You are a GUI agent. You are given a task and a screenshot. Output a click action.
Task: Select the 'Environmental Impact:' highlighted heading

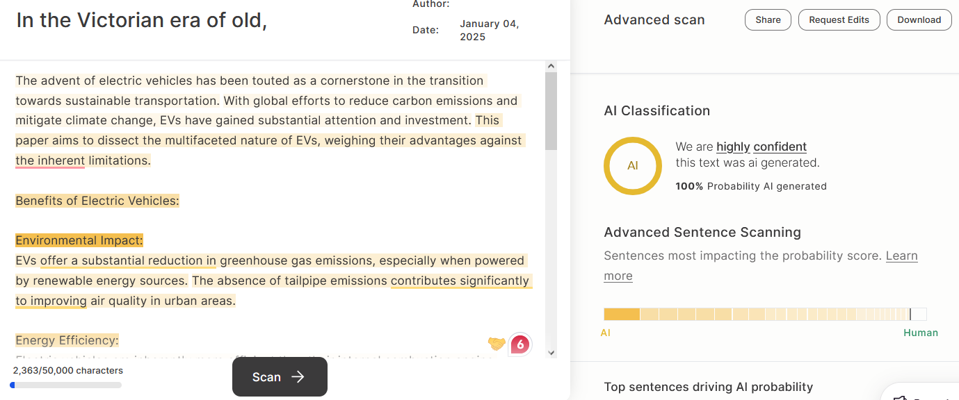79,240
